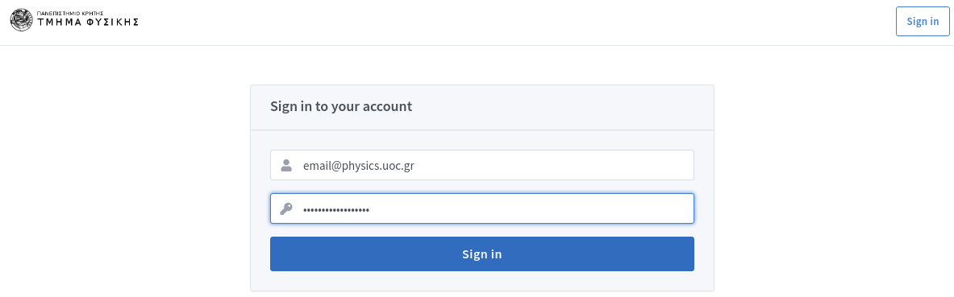Place cursor after 'uoc.gr' in email field
Image resolution: width=954 pixels, height=297 pixels.
[x=415, y=165]
